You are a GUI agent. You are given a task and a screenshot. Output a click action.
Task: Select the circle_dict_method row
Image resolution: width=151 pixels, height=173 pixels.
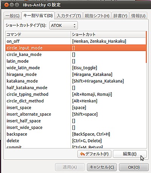point(75,101)
